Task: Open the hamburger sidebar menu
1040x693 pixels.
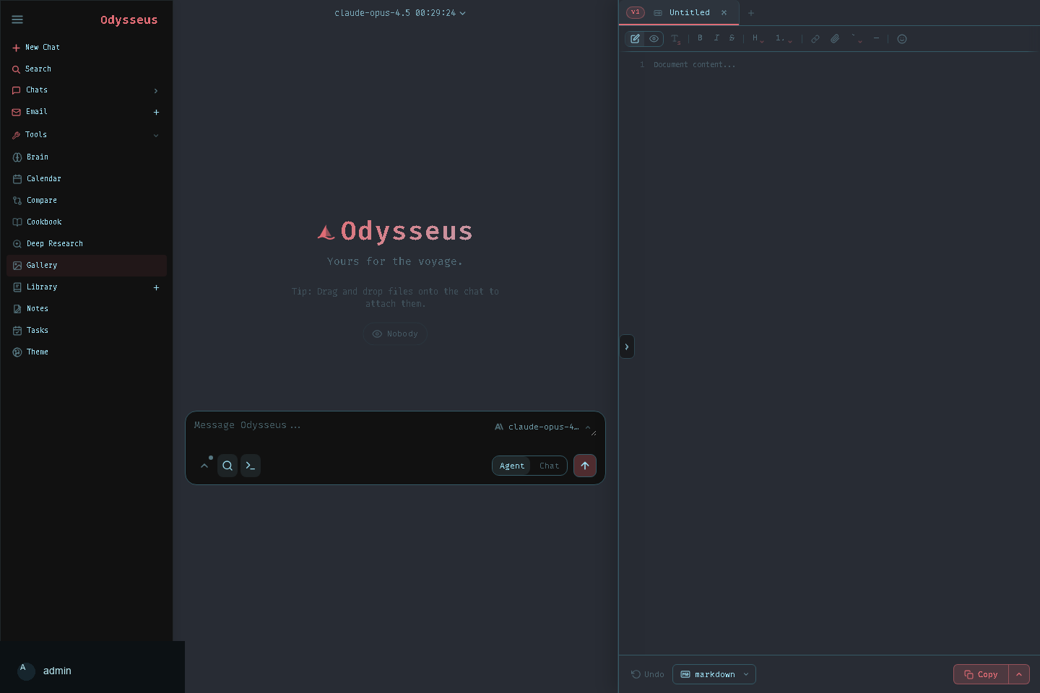Action: (x=17, y=19)
